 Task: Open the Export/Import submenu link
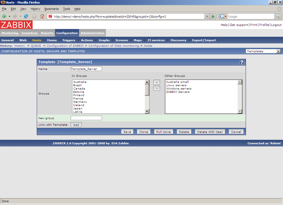[x=204, y=40]
